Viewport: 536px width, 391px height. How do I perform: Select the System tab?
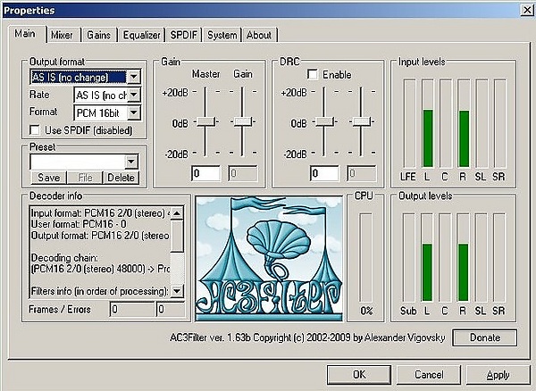point(222,35)
